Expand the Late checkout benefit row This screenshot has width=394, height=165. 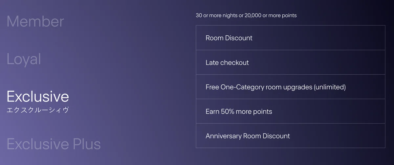coord(290,62)
